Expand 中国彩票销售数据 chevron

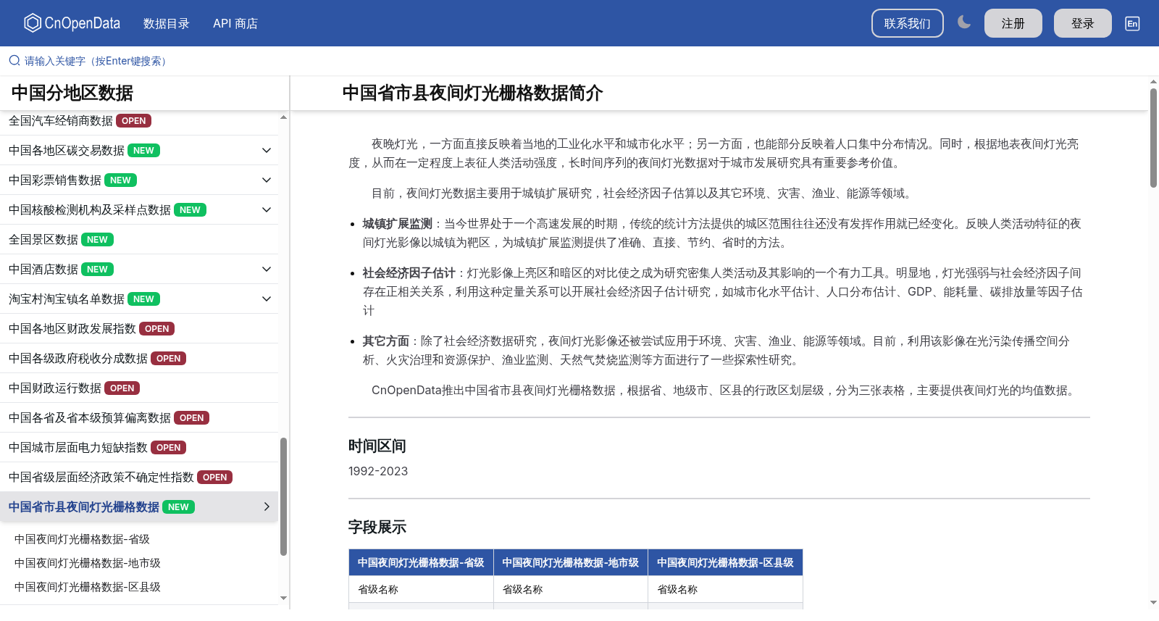(x=267, y=180)
